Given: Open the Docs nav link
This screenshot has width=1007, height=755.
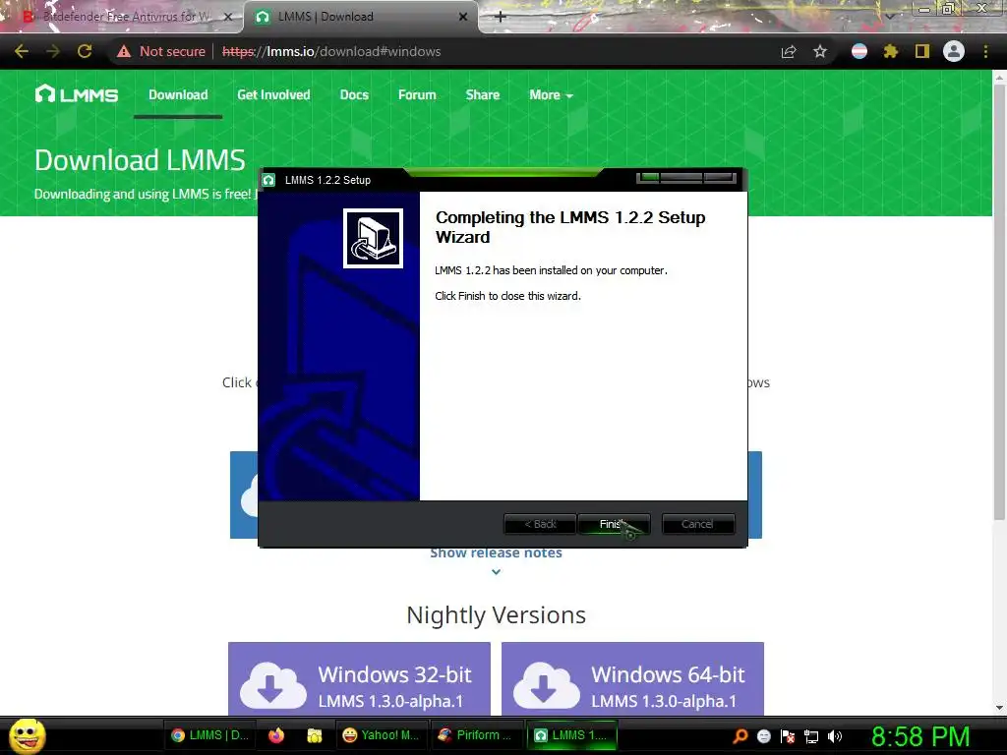Looking at the screenshot, I should [x=354, y=94].
